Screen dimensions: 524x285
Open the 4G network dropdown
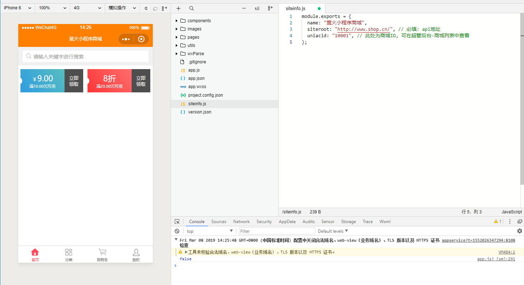[87, 8]
